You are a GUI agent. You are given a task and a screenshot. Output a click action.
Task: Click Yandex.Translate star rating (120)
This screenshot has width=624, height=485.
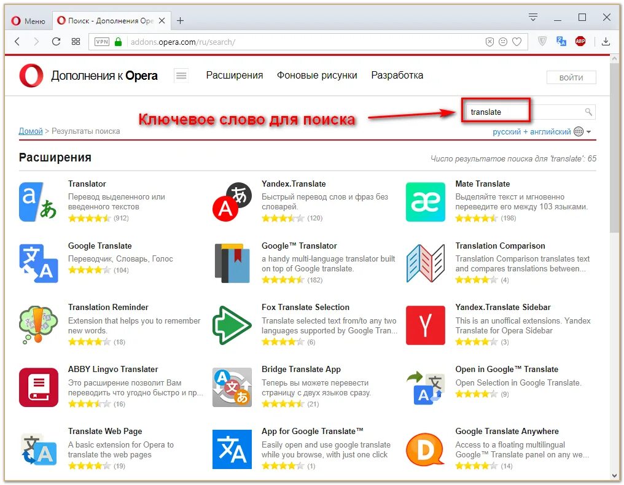[x=283, y=218]
